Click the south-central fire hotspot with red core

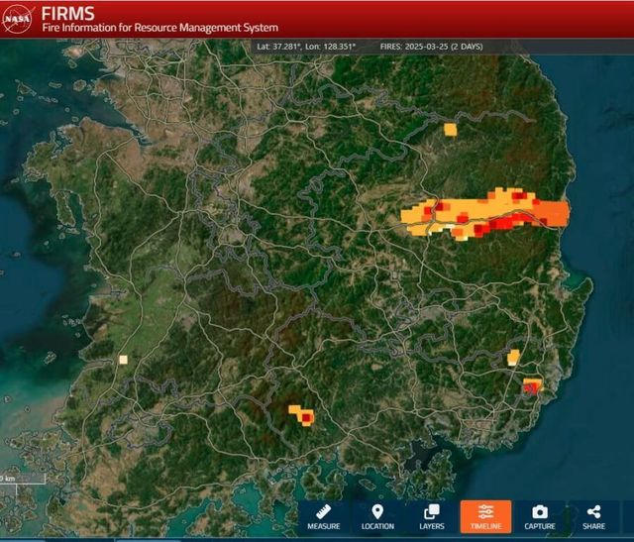[303, 415]
